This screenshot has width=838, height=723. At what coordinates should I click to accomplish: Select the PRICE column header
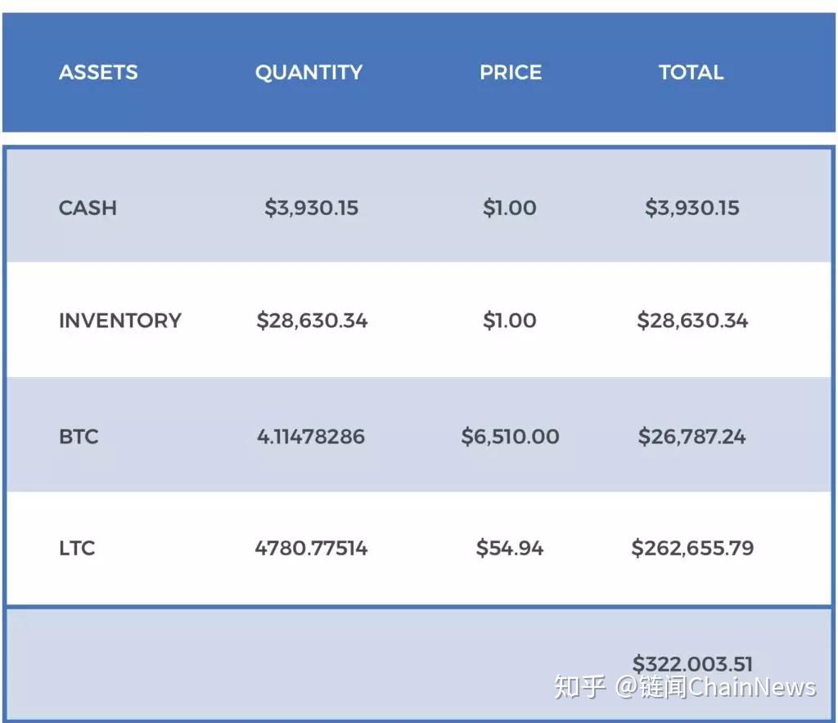pyautogui.click(x=511, y=72)
